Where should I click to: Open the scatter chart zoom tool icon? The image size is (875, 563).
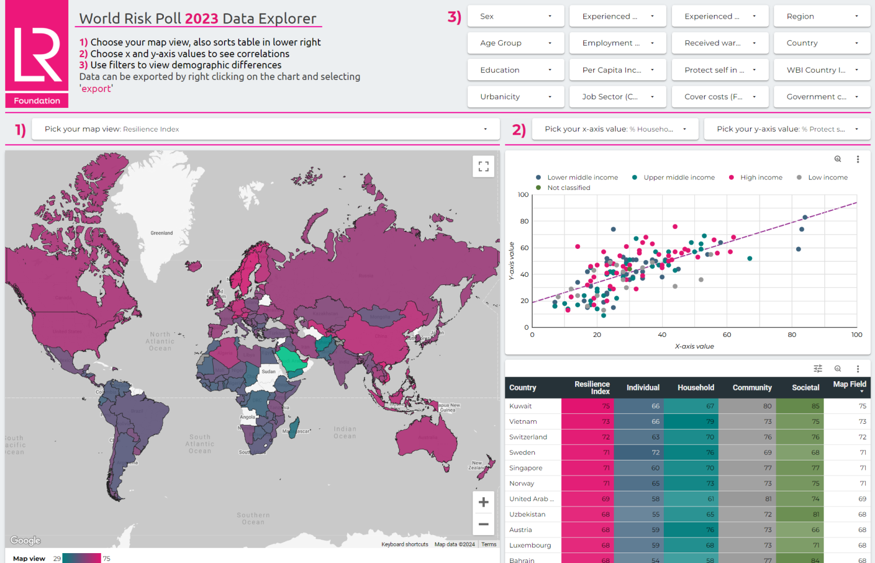click(x=838, y=159)
